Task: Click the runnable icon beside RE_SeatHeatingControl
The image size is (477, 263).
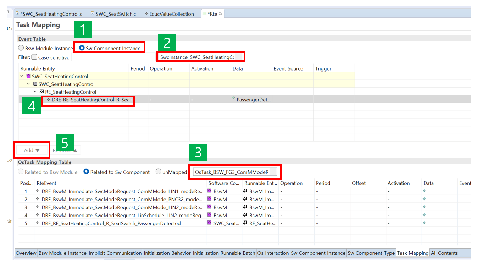Action: (42, 92)
